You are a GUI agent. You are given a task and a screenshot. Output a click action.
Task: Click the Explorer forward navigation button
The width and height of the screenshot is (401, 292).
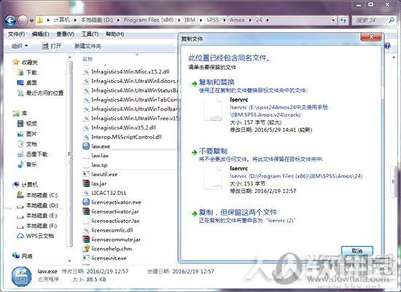click(23, 20)
